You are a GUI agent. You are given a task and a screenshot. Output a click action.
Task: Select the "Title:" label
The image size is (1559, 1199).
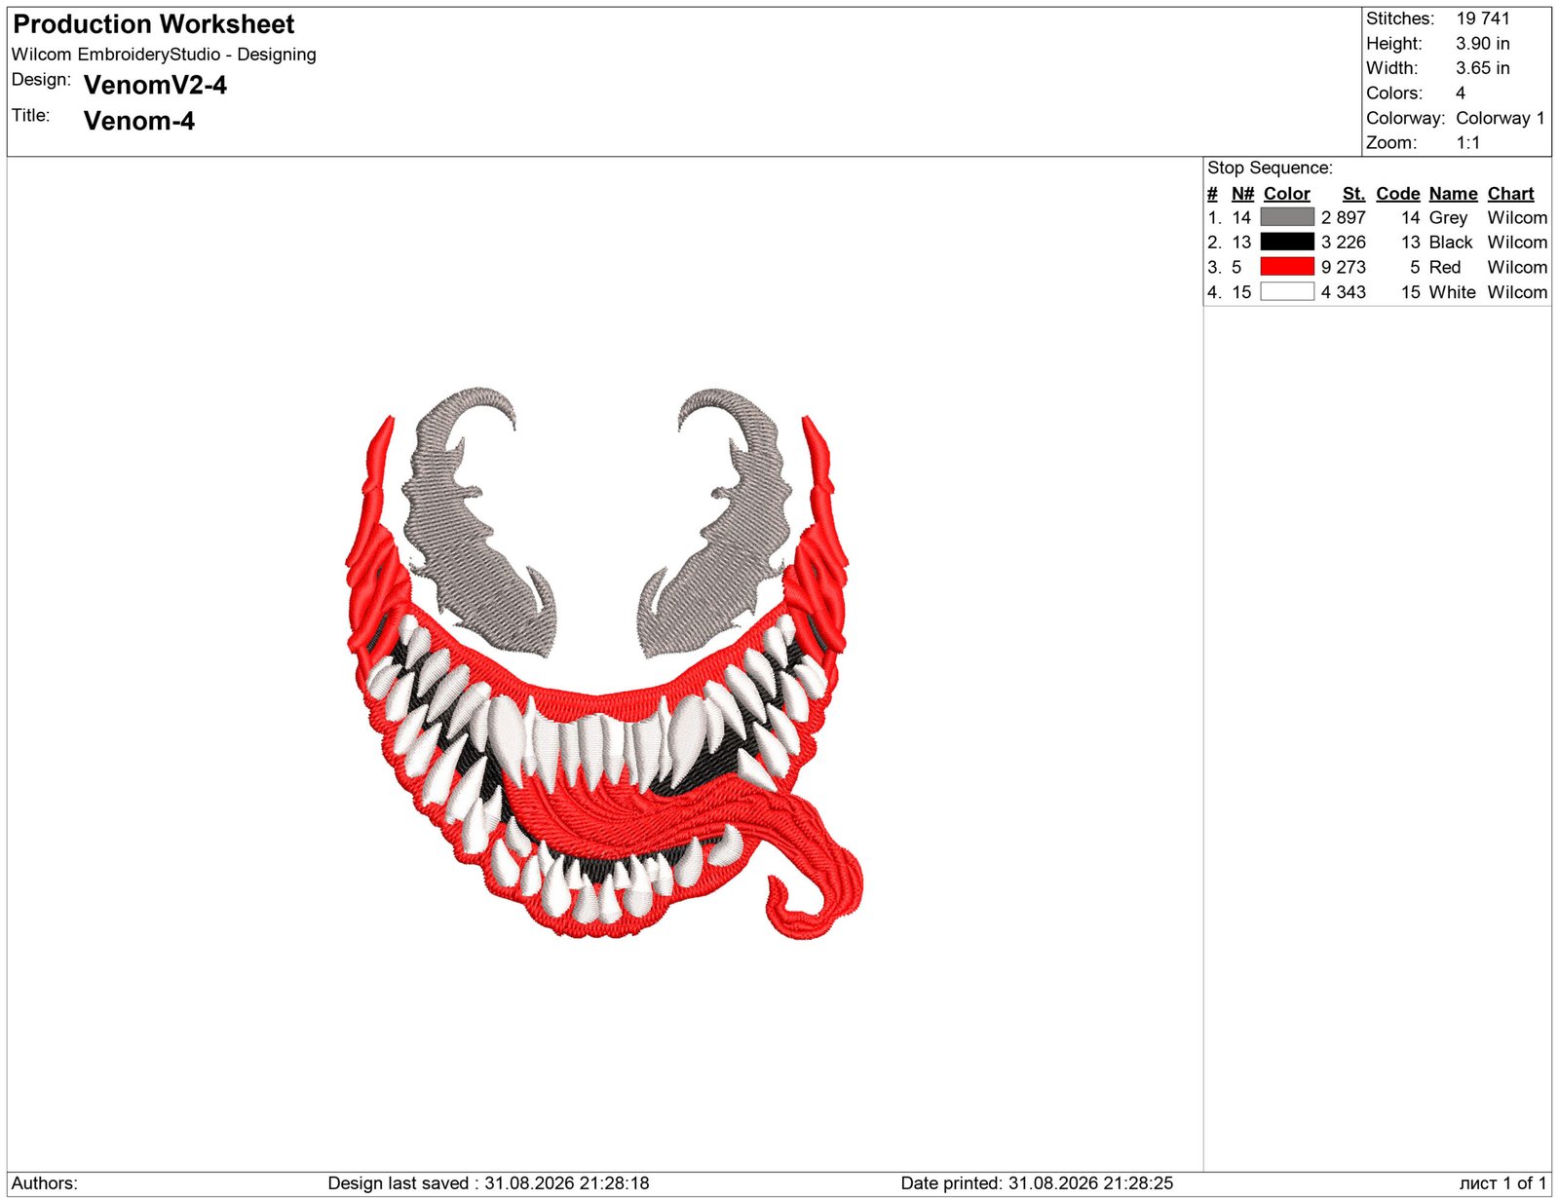click(x=31, y=116)
